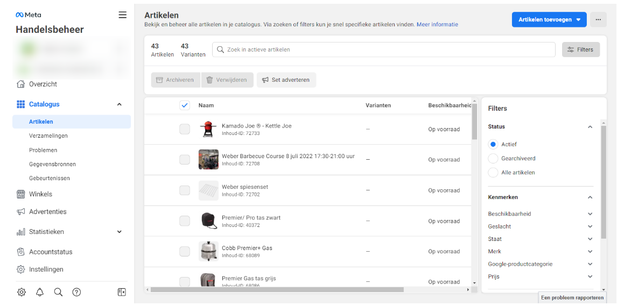The image size is (617, 306).
Task: Collapse the Catalogus menu section
Action: [x=120, y=104]
